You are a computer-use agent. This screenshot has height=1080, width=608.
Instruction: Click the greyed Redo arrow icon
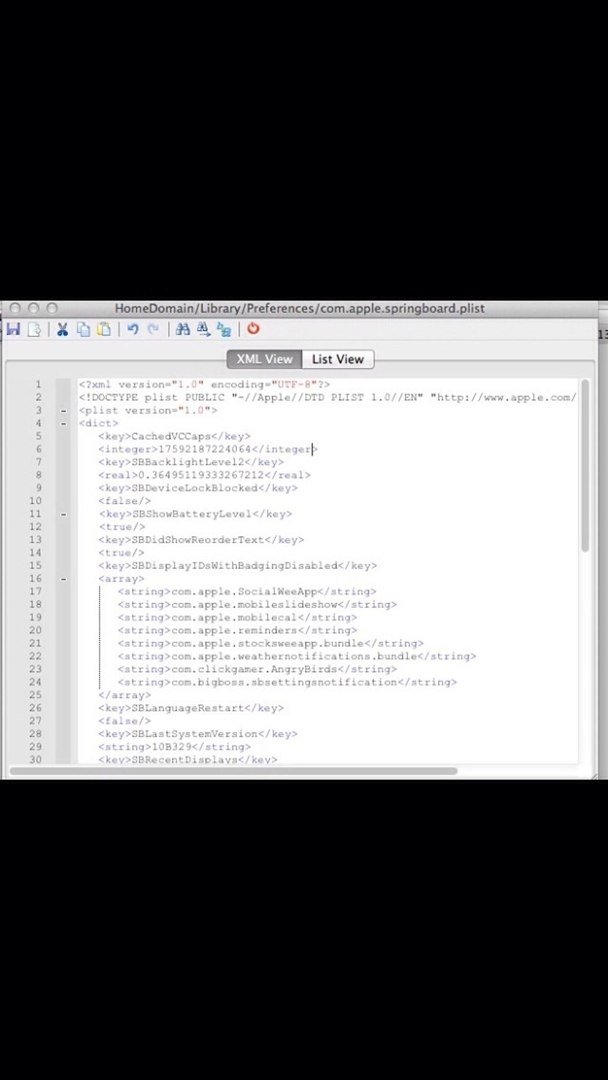click(153, 329)
